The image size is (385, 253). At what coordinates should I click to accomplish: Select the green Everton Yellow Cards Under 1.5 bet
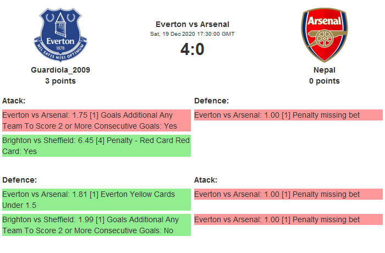[96, 200]
